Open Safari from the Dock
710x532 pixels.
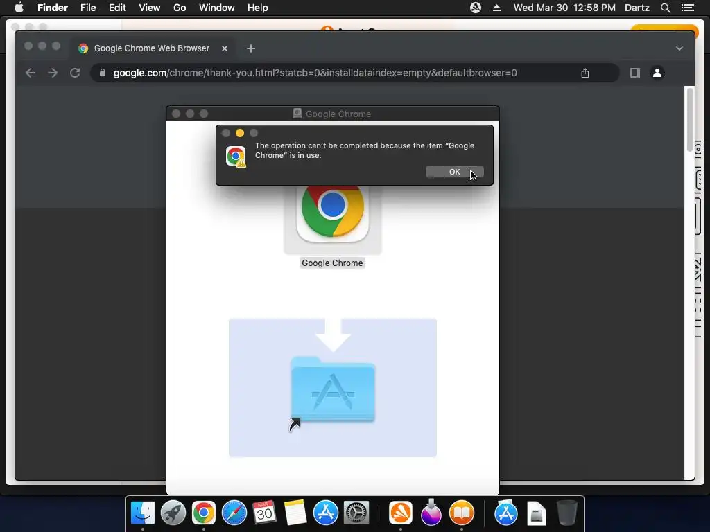point(234,513)
